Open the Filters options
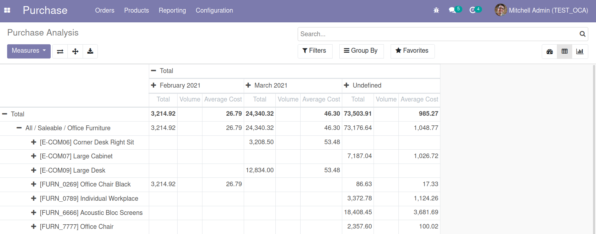 coord(314,51)
